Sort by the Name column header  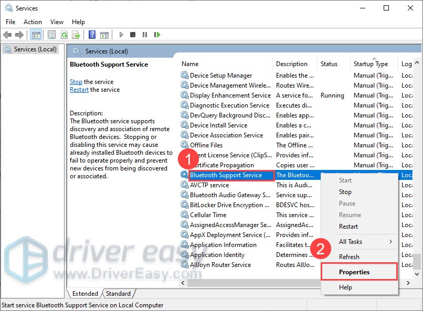click(x=190, y=64)
